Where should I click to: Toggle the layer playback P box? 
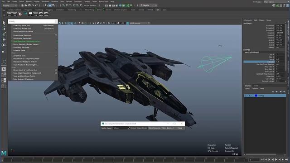click(249, 96)
